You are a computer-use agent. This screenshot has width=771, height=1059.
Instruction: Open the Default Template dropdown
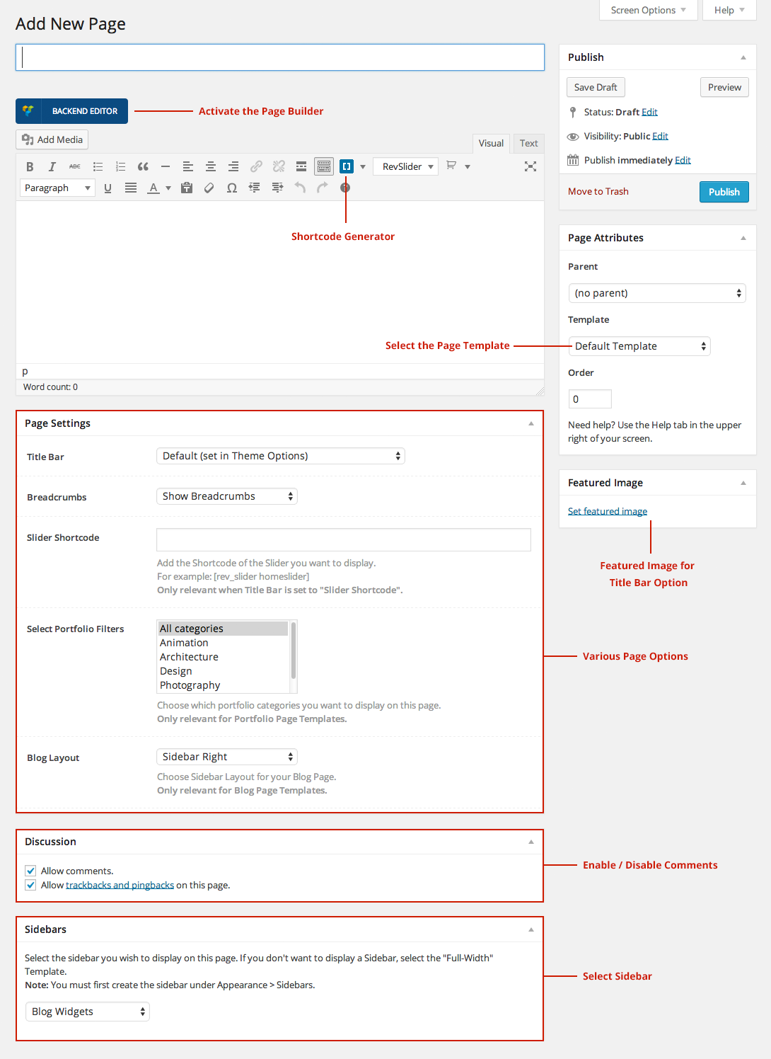(639, 346)
